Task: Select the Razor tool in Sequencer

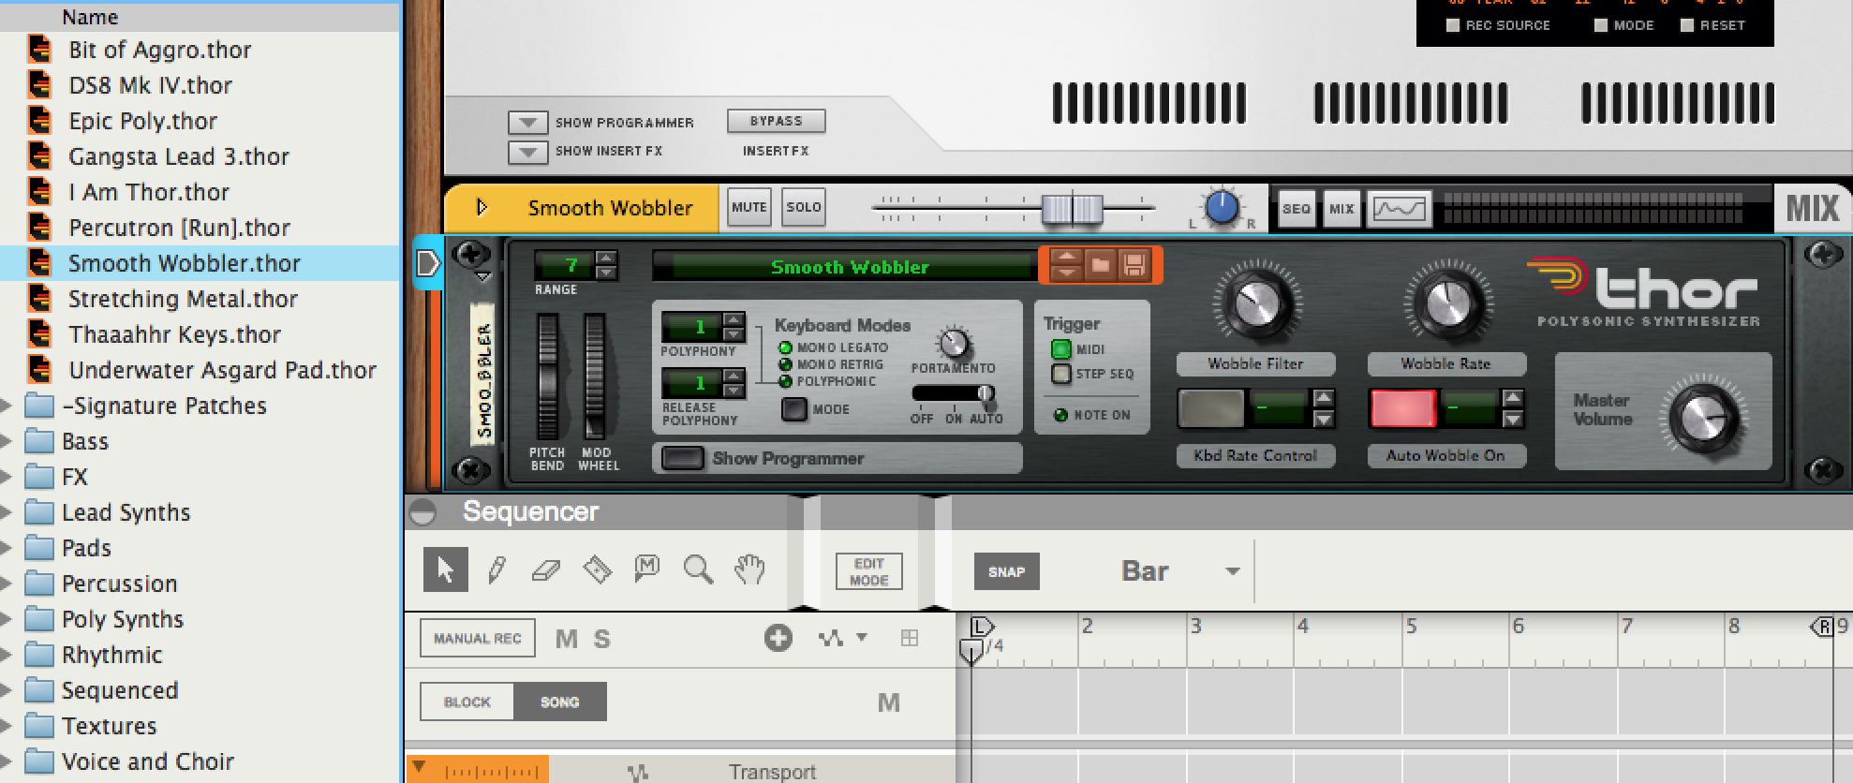Action: pyautogui.click(x=597, y=569)
